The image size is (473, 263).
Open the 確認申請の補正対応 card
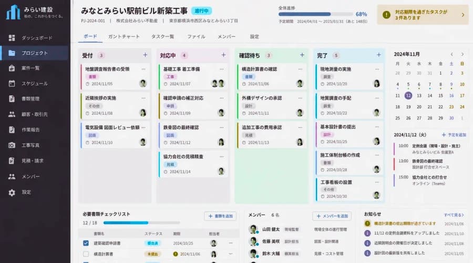(193, 106)
